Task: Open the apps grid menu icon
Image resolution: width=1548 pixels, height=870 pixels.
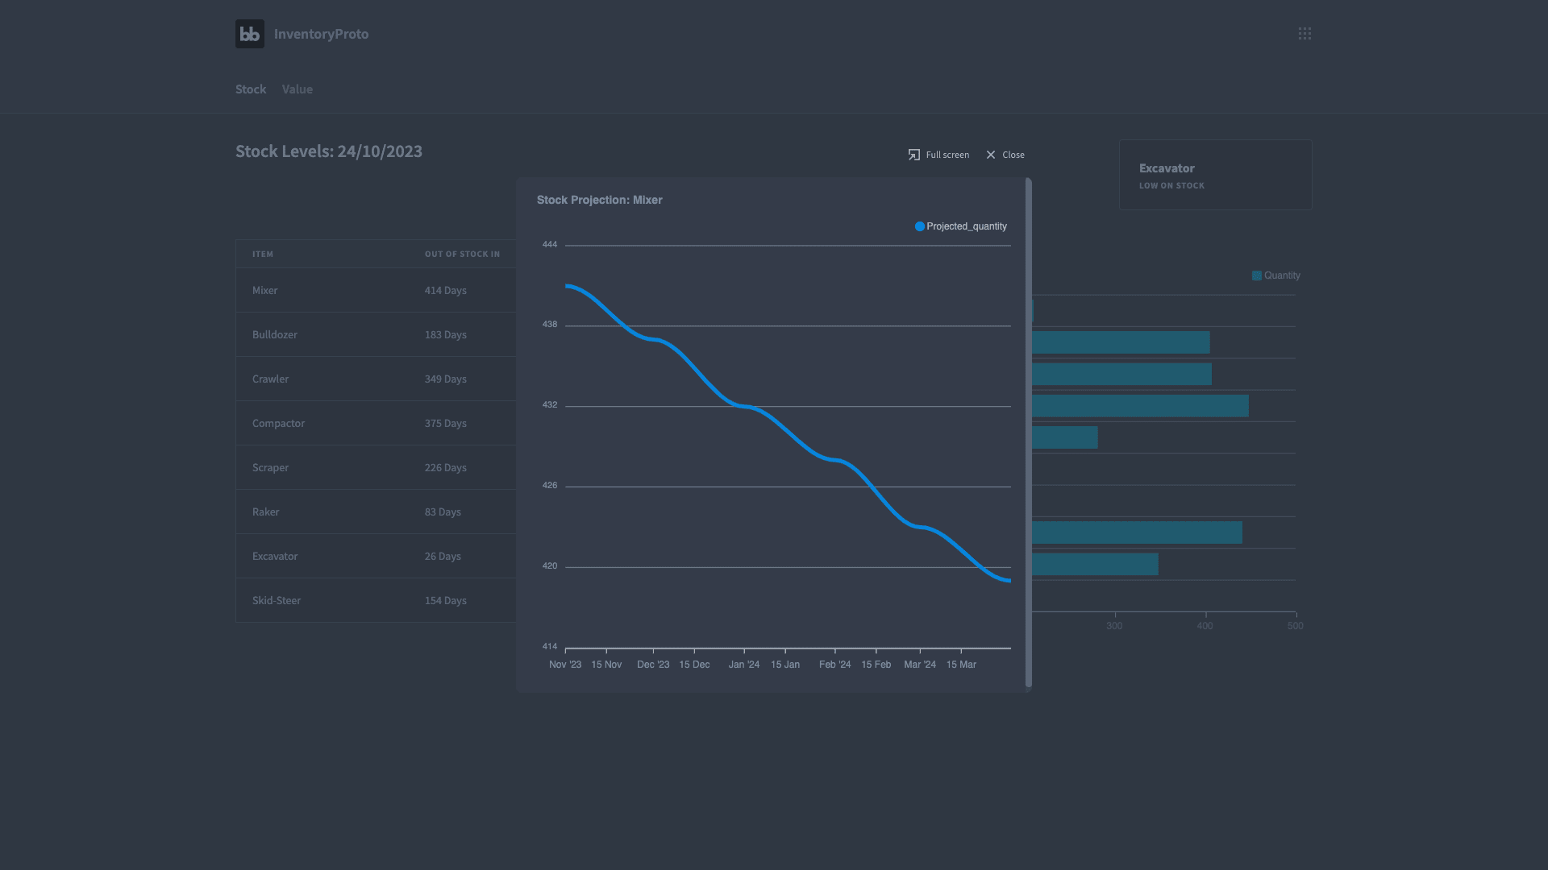Action: 1305,34
